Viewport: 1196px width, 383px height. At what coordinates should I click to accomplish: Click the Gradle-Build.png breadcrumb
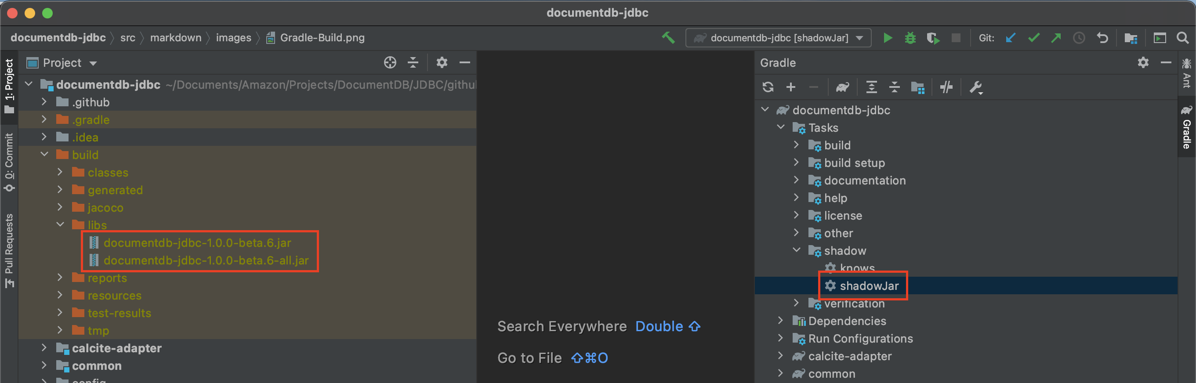click(316, 38)
